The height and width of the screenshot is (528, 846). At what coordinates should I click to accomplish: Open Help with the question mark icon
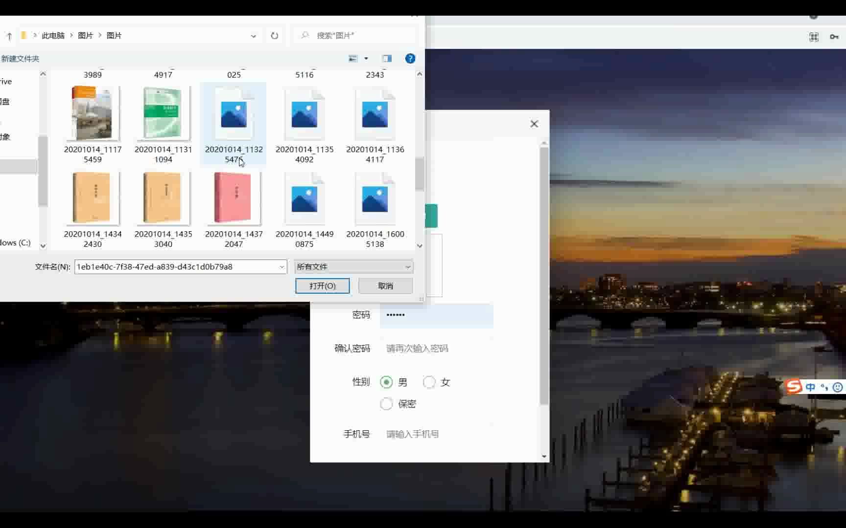tap(410, 58)
